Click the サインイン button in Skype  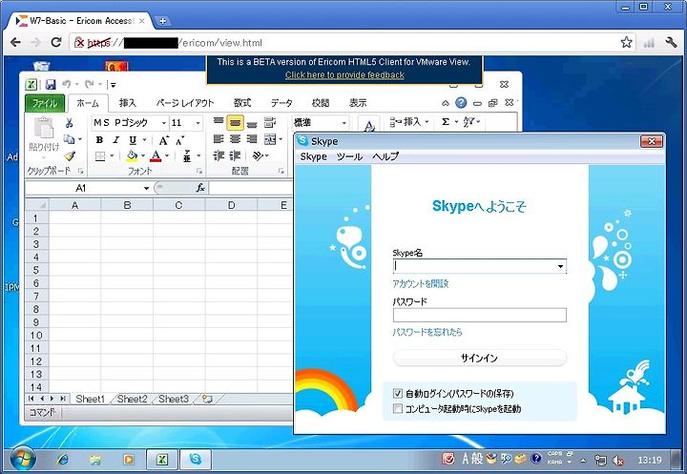[x=479, y=358]
